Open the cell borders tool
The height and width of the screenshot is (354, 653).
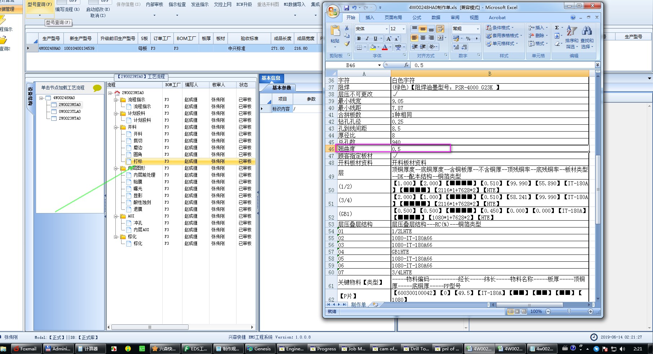(x=359, y=47)
